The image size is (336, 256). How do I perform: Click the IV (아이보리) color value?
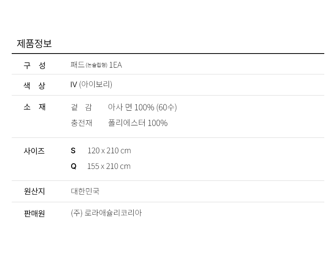(91, 84)
